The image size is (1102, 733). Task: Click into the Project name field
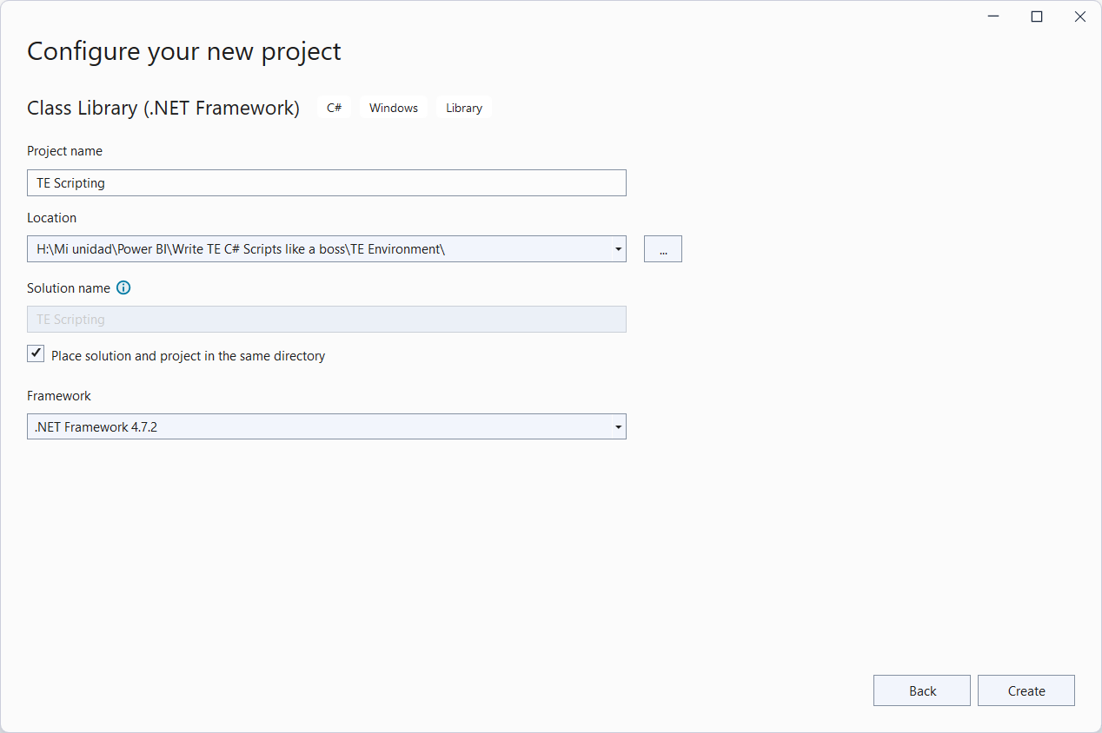tap(327, 183)
